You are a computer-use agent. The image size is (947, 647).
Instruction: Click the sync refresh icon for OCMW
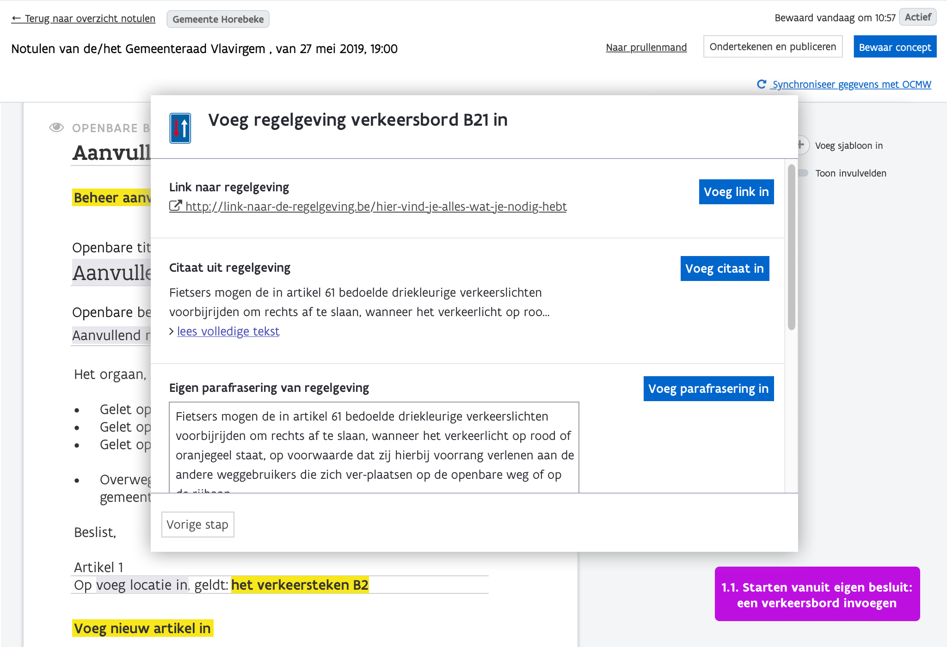tap(761, 84)
